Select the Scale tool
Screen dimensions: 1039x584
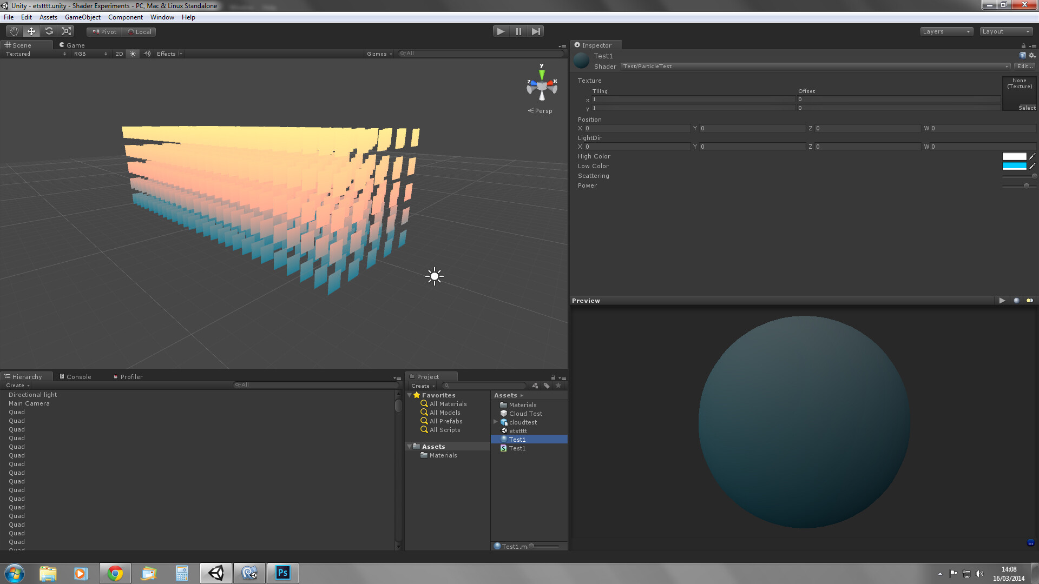[66, 31]
